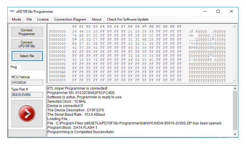Close the uPD70F36x Programmer window
Viewport: 246px width, 145px height.
231,11
